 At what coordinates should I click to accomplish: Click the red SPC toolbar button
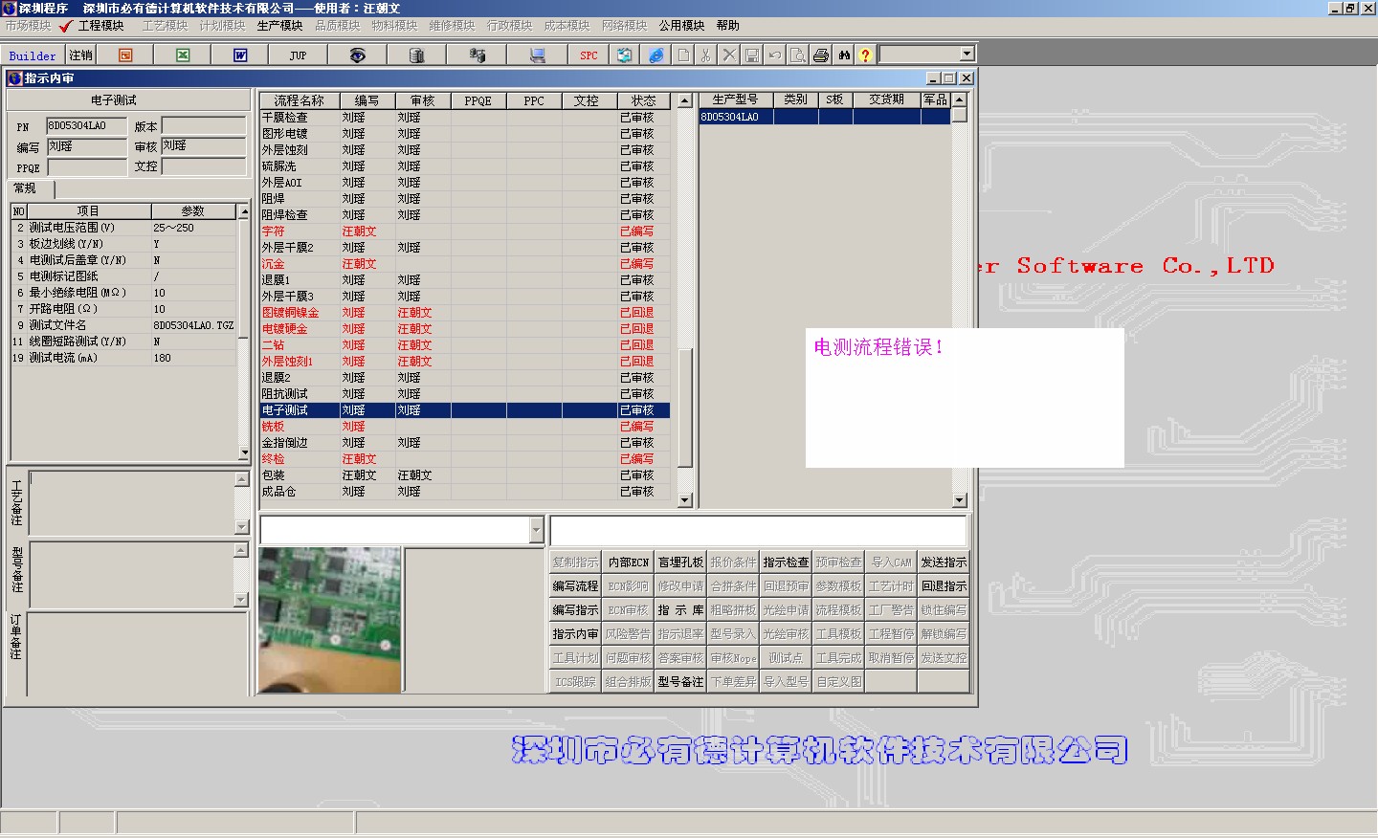pos(589,55)
